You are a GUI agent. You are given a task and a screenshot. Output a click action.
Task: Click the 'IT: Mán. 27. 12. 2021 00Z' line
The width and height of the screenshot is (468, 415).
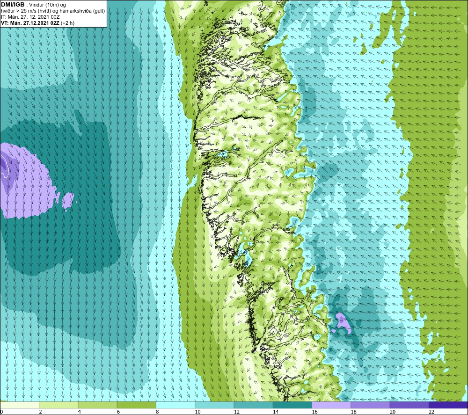pyautogui.click(x=30, y=17)
